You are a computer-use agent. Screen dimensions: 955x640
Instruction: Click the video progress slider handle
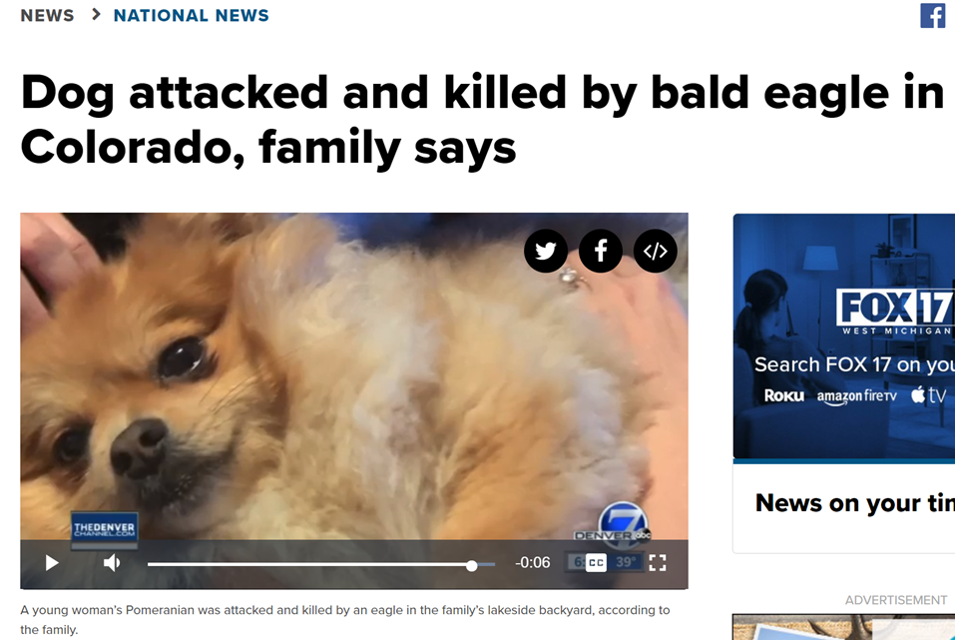tap(471, 566)
